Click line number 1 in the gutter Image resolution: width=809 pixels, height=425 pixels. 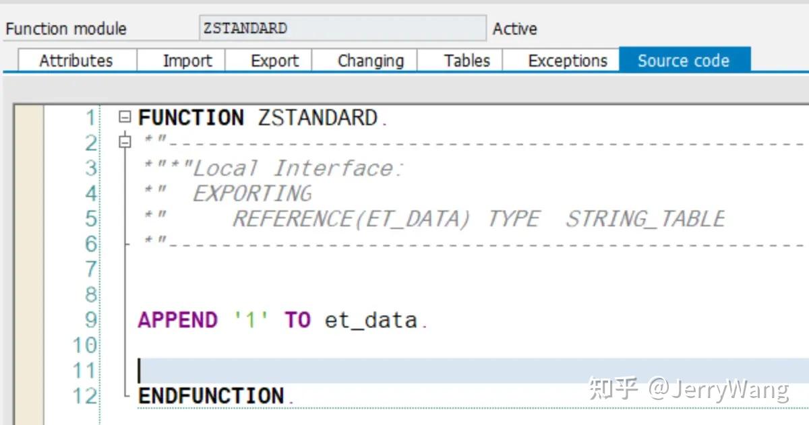click(x=90, y=118)
